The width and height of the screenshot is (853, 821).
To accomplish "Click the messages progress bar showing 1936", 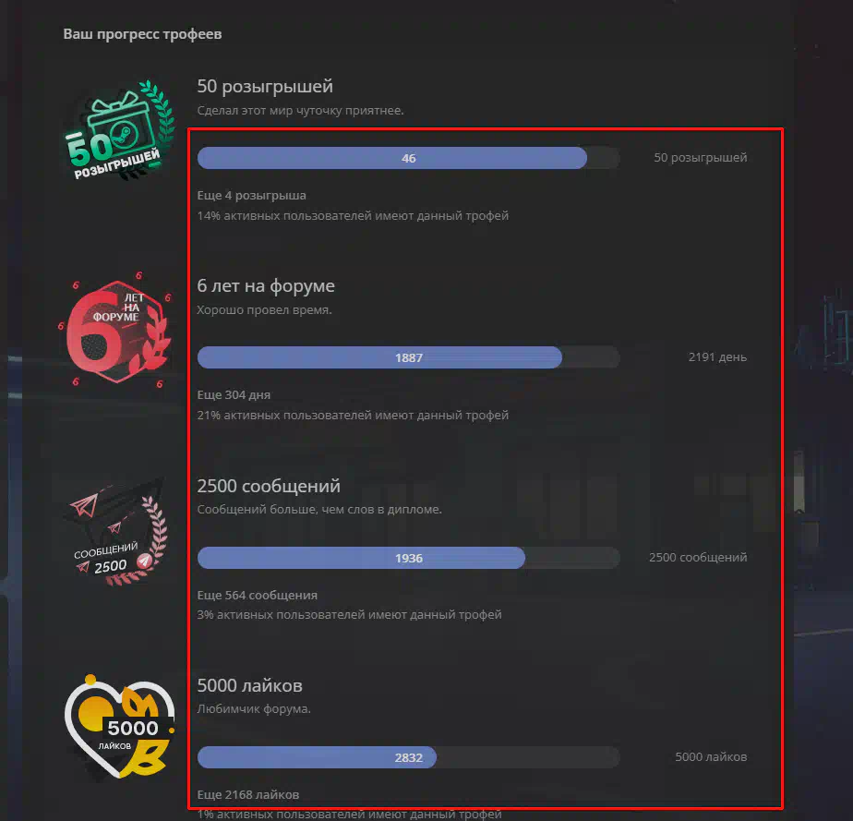I will (409, 558).
